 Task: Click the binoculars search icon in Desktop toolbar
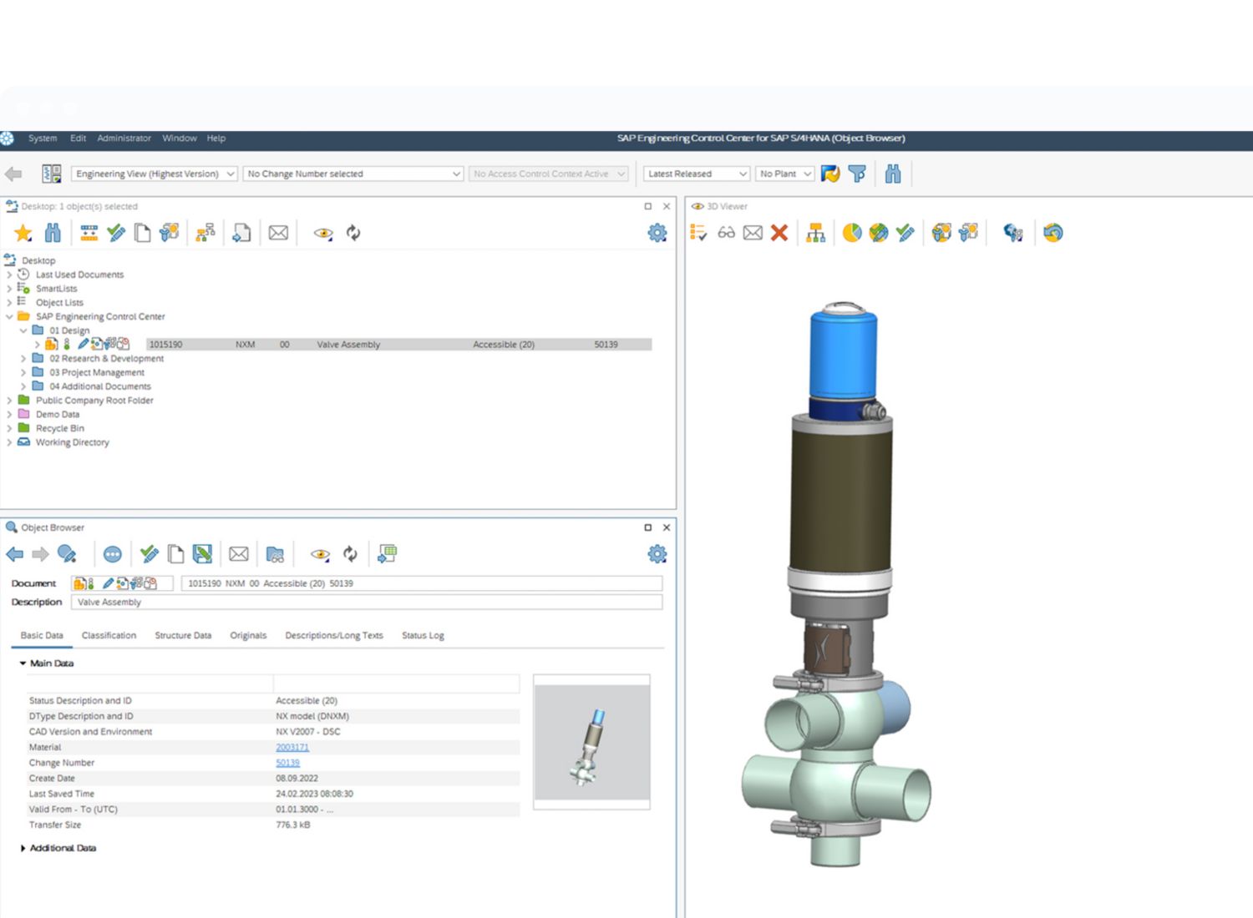coord(53,233)
